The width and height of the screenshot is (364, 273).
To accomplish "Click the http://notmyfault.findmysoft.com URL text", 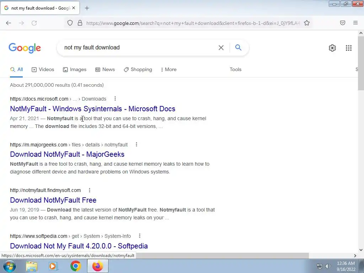I will 45,190.
